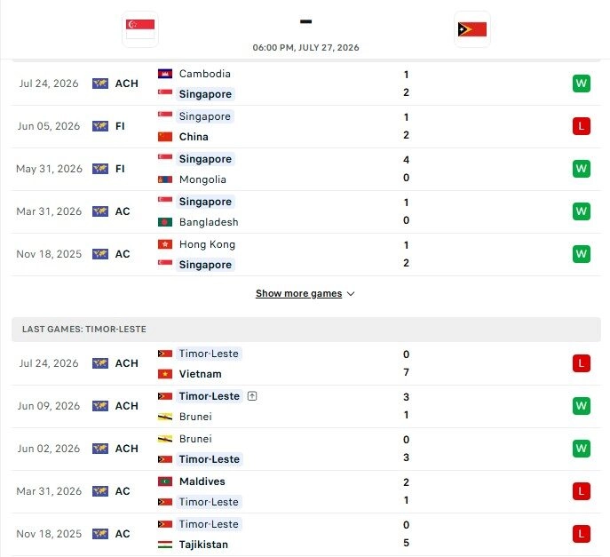The image size is (610, 557).
Task: Click the Cambodia flag icon
Action: click(x=165, y=74)
